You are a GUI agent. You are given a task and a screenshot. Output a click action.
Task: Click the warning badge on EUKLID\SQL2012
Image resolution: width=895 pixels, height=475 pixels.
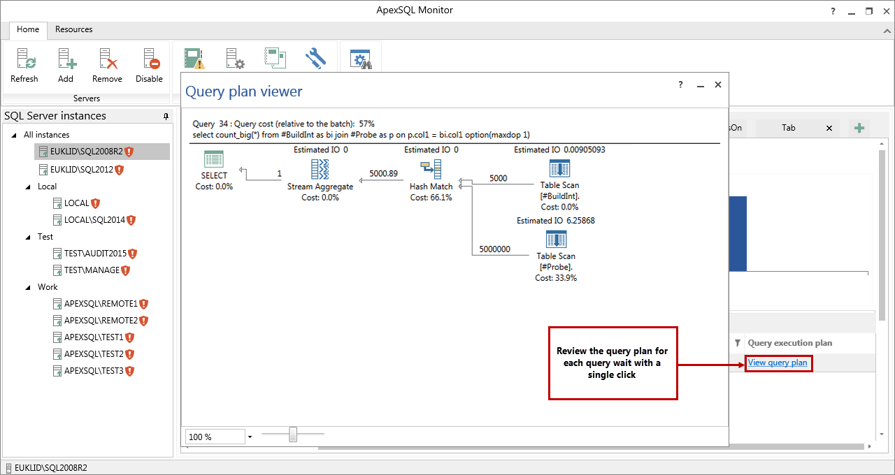tap(119, 169)
